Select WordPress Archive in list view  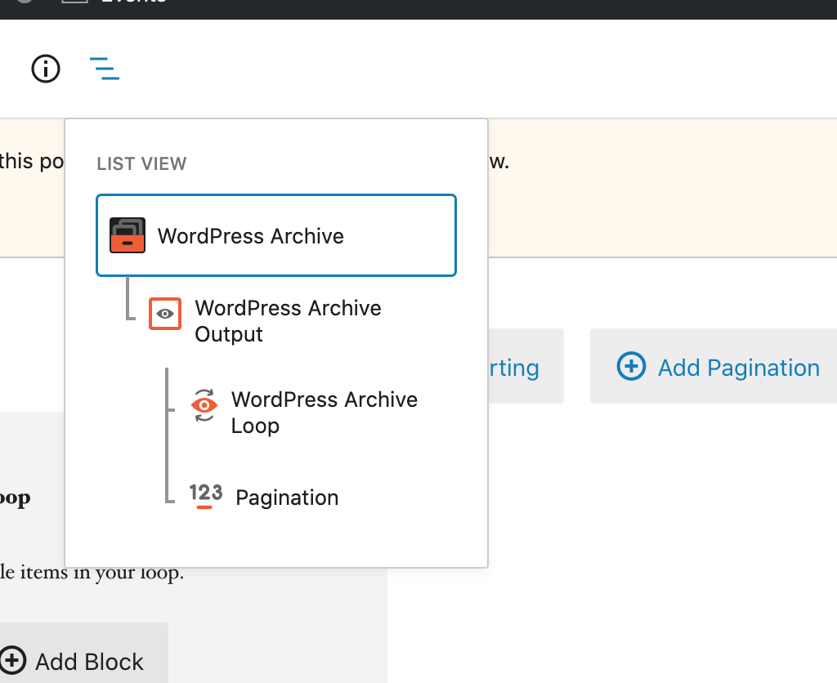276,235
